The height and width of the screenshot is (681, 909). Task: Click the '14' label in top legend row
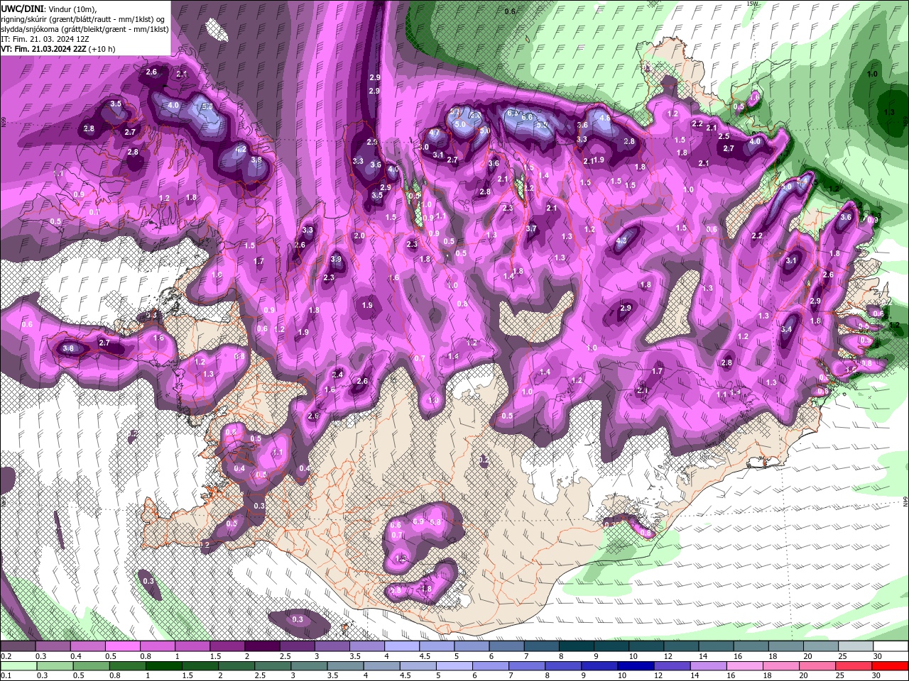(x=703, y=656)
